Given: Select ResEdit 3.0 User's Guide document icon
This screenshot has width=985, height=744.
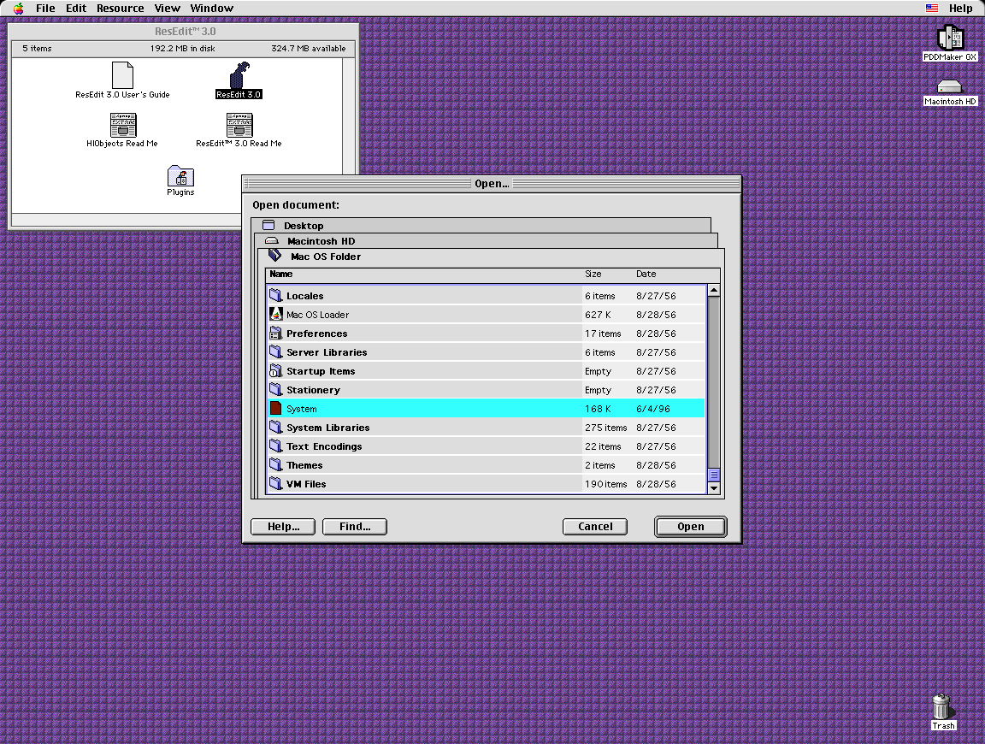Looking at the screenshot, I should 122,74.
